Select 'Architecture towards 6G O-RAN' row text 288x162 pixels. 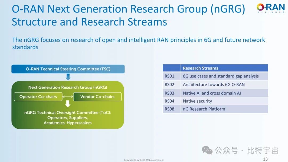coord(214,84)
